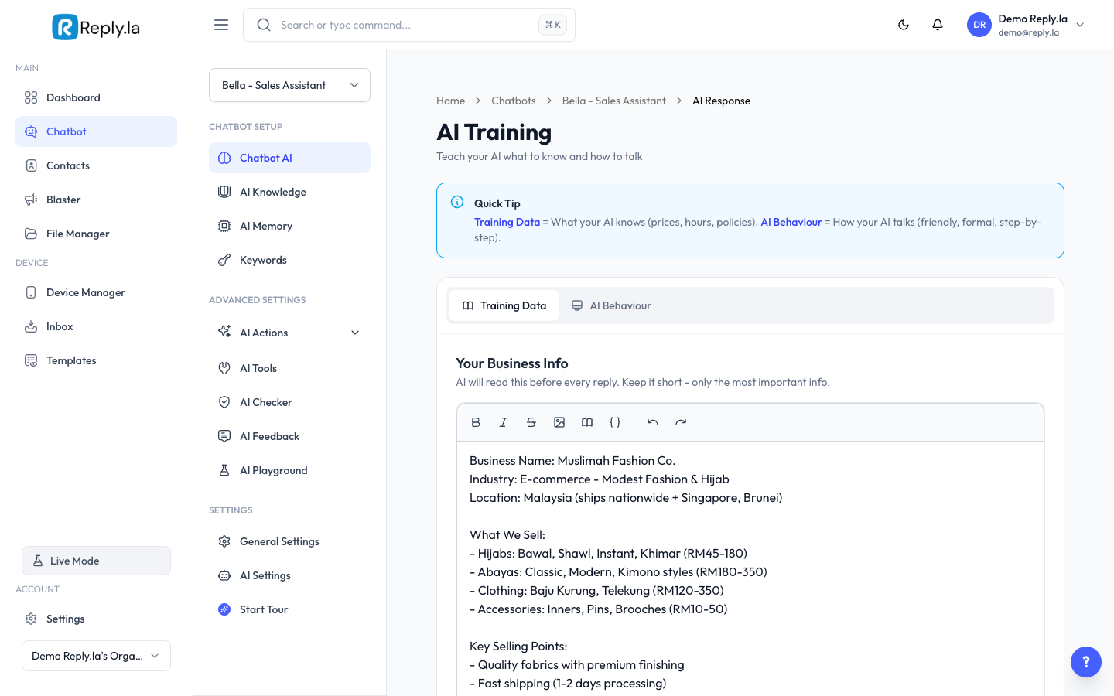This screenshot has height=696, width=1114.
Task: Toggle italic formatting in the editor
Action: (504, 422)
